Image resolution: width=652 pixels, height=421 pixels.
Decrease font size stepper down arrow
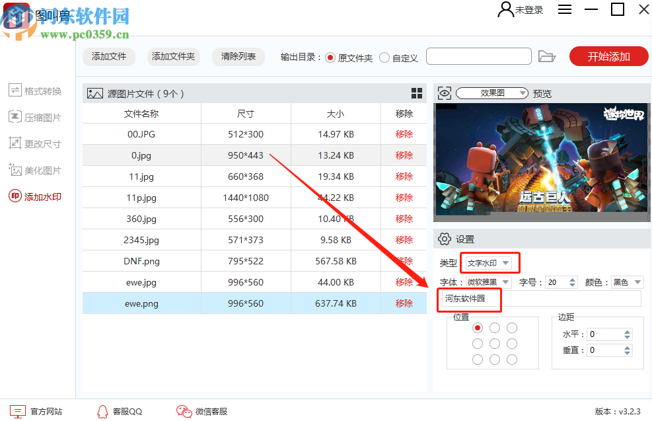pos(573,285)
